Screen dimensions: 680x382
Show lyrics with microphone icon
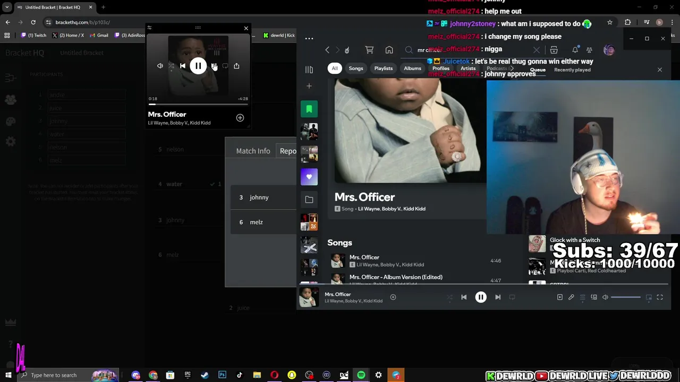[x=571, y=298]
